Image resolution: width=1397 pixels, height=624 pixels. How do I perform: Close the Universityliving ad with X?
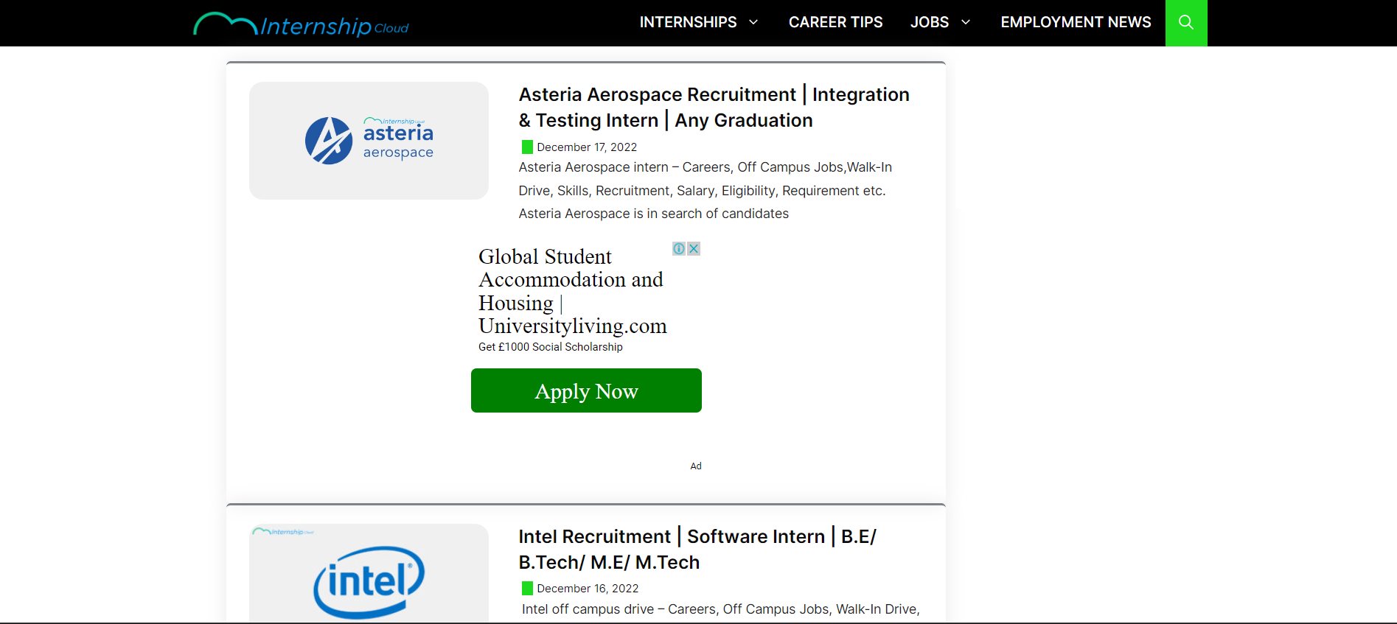click(694, 249)
